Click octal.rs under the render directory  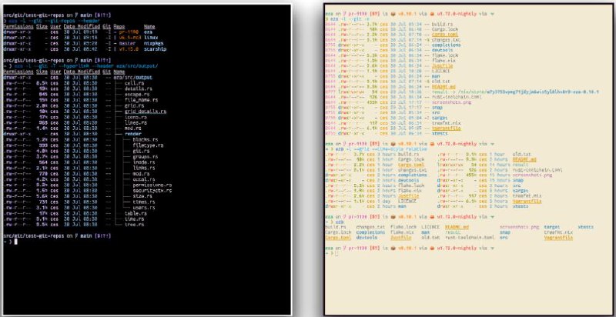(x=144, y=179)
